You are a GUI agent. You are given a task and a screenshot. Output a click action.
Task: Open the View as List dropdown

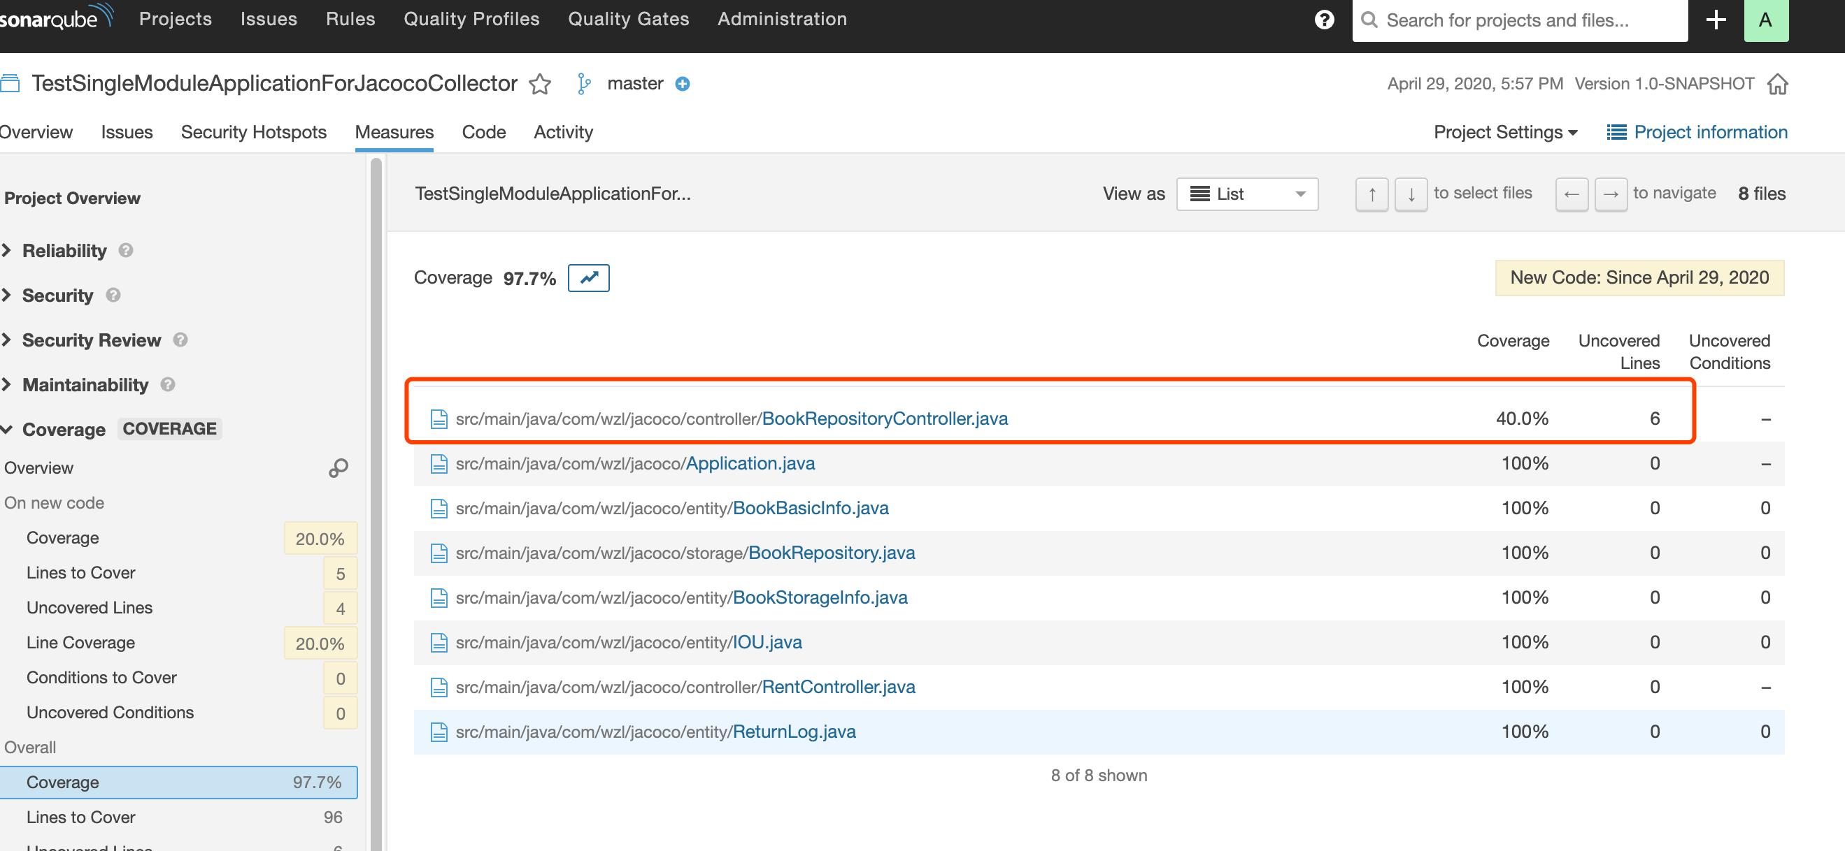coord(1247,194)
